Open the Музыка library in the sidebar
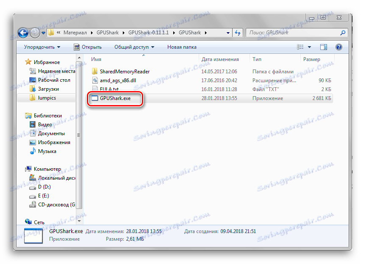Screen dimensions: 366x264 click(x=46, y=151)
